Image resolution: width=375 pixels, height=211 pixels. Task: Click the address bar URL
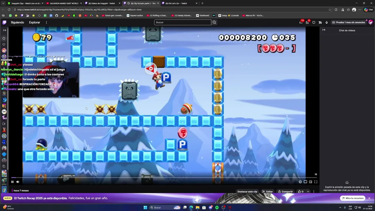pos(79,10)
